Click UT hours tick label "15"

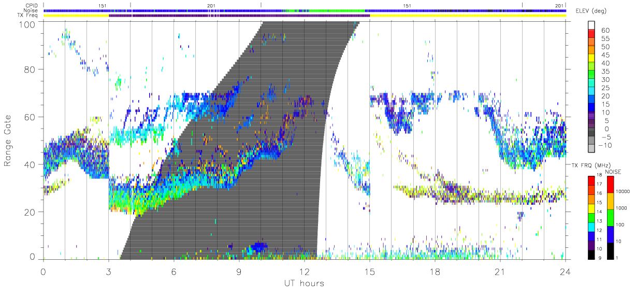pos(369,271)
